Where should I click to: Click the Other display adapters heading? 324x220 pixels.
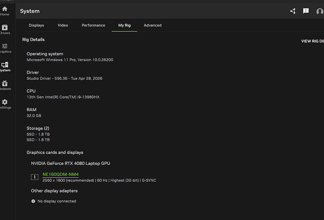point(54,191)
